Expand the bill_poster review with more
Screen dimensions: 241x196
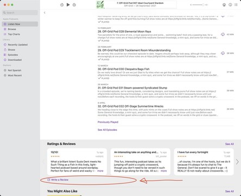tap(163, 171)
